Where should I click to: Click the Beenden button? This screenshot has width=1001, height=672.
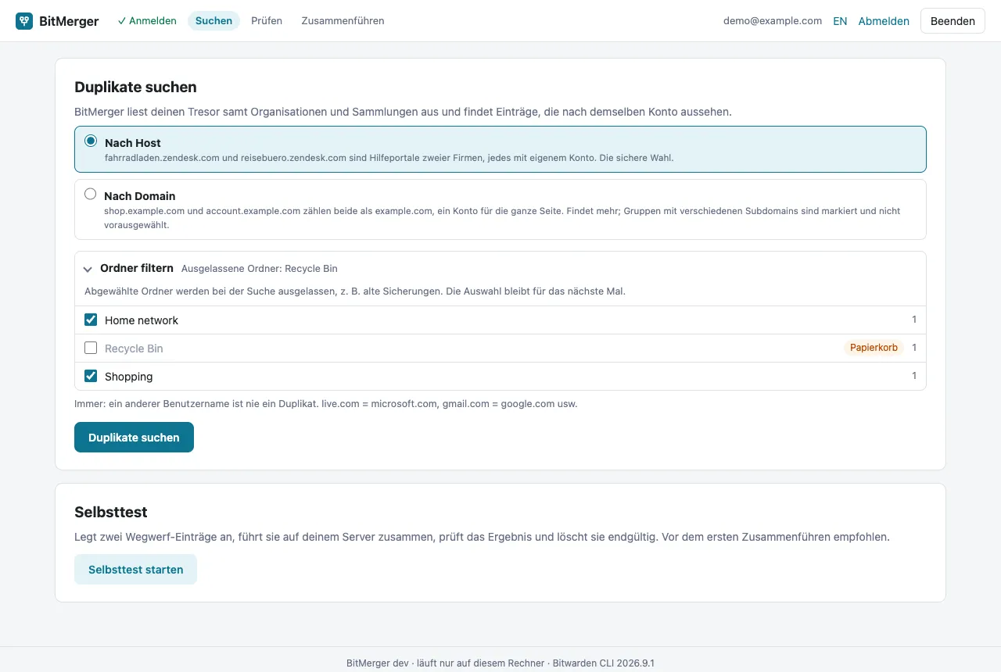coord(953,21)
